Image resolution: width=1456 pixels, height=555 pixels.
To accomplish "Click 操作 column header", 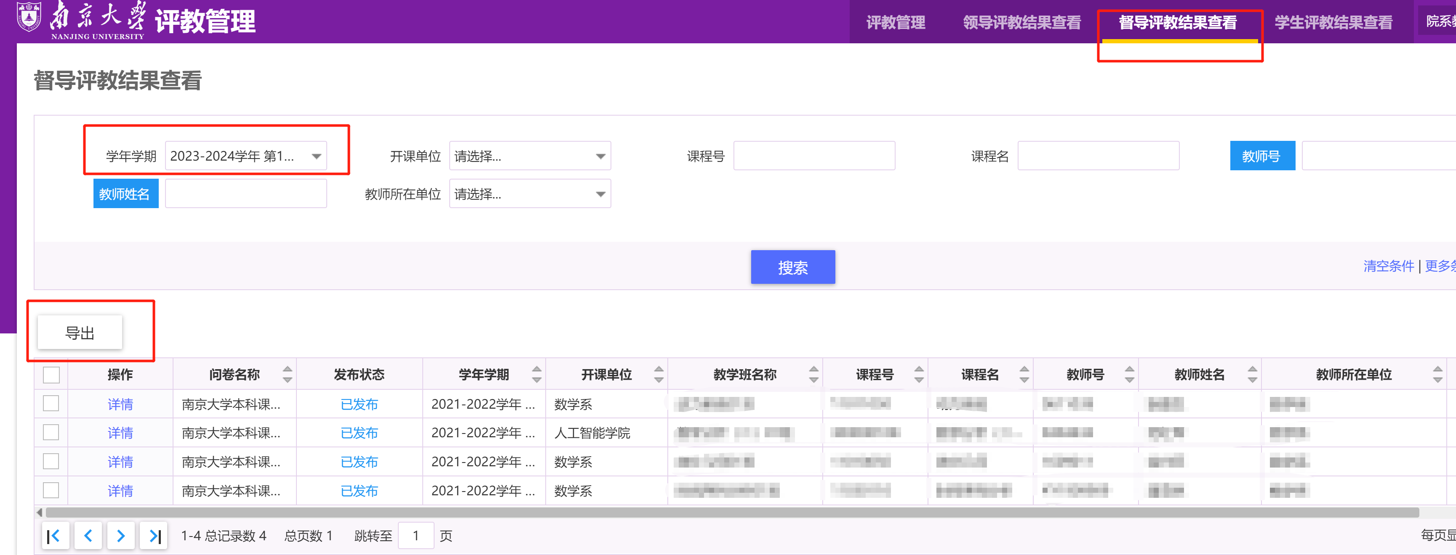I will [120, 374].
